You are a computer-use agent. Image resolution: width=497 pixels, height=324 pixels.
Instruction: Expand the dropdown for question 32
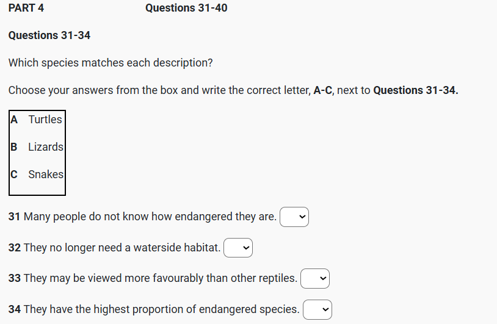(x=238, y=248)
